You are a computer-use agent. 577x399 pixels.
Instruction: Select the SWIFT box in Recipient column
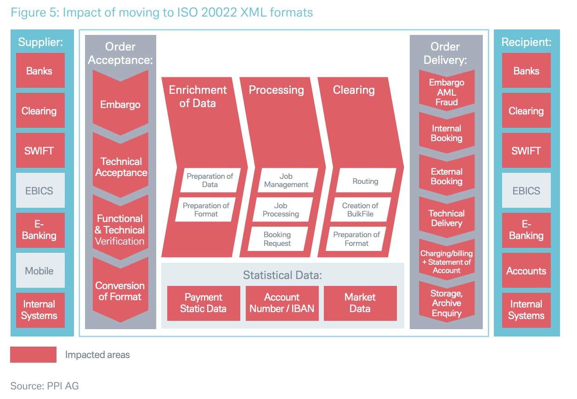[526, 151]
